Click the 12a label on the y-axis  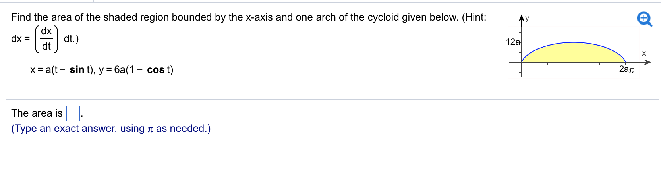[x=513, y=42]
